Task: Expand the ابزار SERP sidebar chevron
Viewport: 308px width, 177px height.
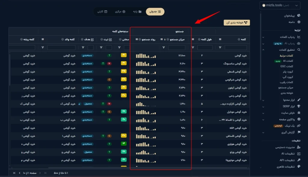Action: click(x=263, y=106)
